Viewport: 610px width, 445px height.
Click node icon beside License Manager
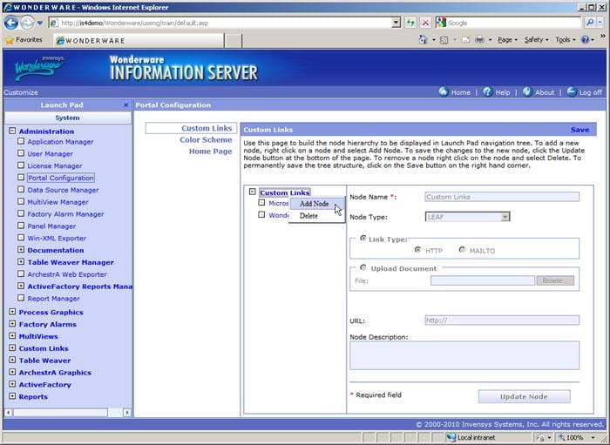[21, 165]
